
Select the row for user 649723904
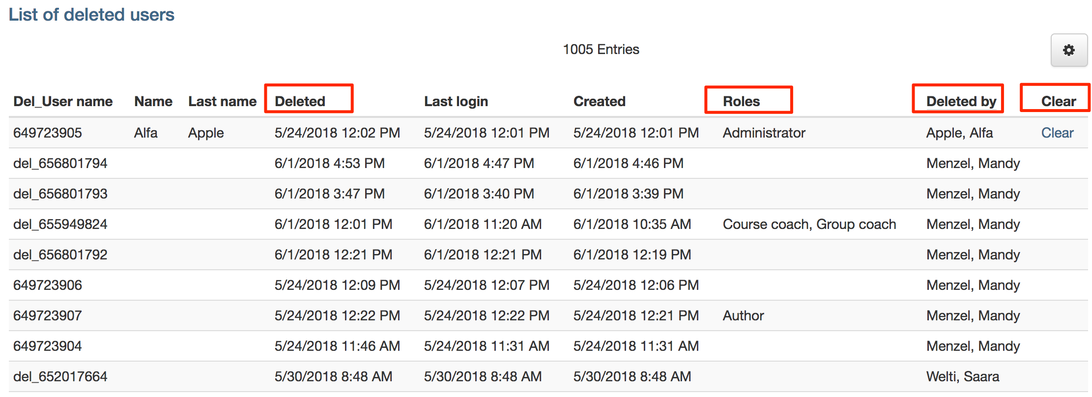[548, 346]
